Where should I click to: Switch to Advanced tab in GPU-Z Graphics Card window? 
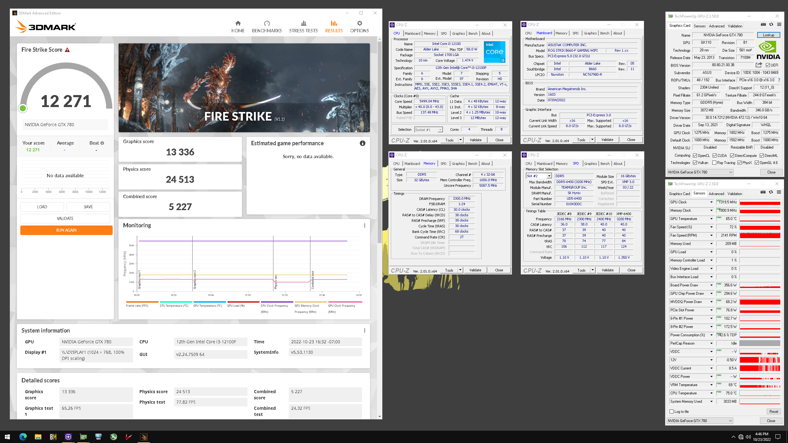tap(717, 26)
